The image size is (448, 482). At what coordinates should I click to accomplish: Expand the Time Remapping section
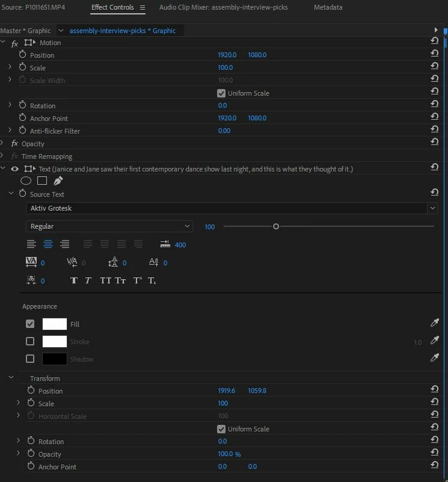pyautogui.click(x=2, y=155)
